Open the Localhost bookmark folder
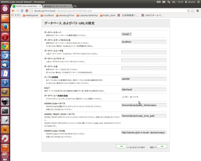The image size is (201, 161). 47,15
